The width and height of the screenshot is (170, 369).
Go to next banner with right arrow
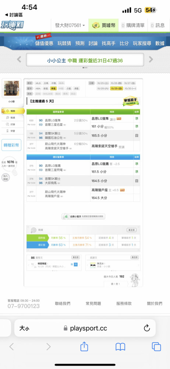pyautogui.click(x=151, y=59)
